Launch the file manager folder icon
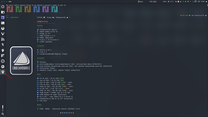The width and height of the screenshot is (208, 117). 3,12
